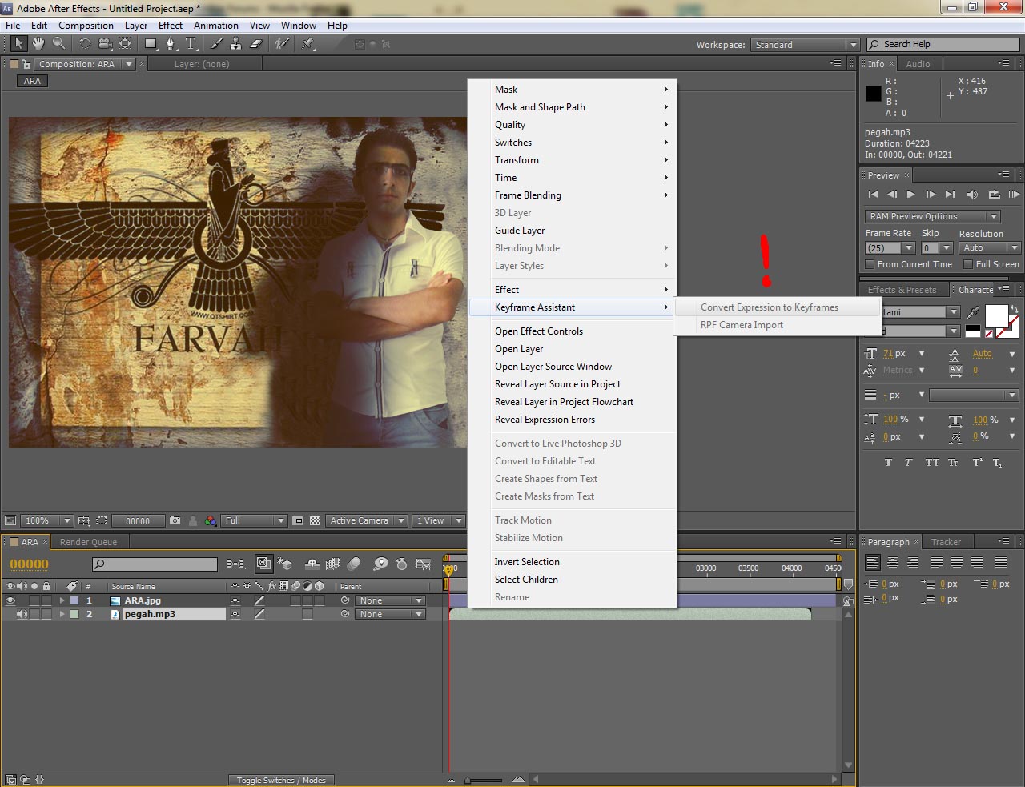
Task: Select the Zoom magnifier tool
Action: (x=58, y=44)
